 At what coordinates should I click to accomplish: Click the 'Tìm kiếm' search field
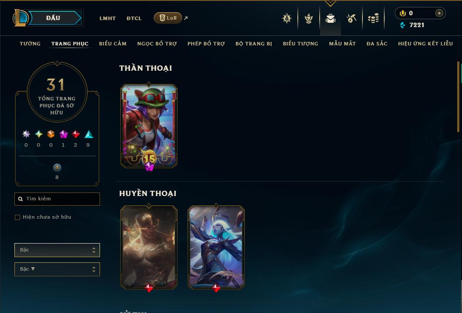[57, 199]
